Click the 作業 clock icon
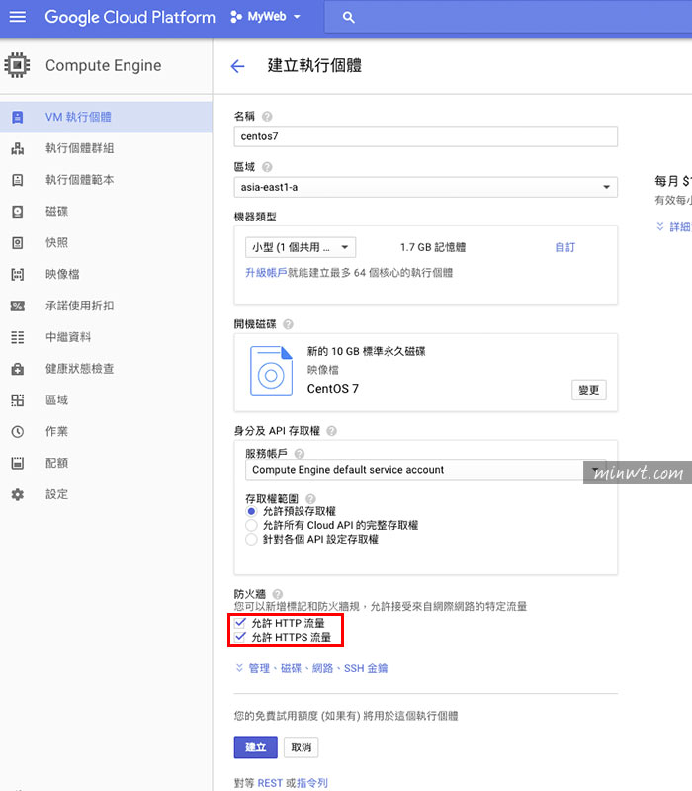 pyautogui.click(x=18, y=432)
